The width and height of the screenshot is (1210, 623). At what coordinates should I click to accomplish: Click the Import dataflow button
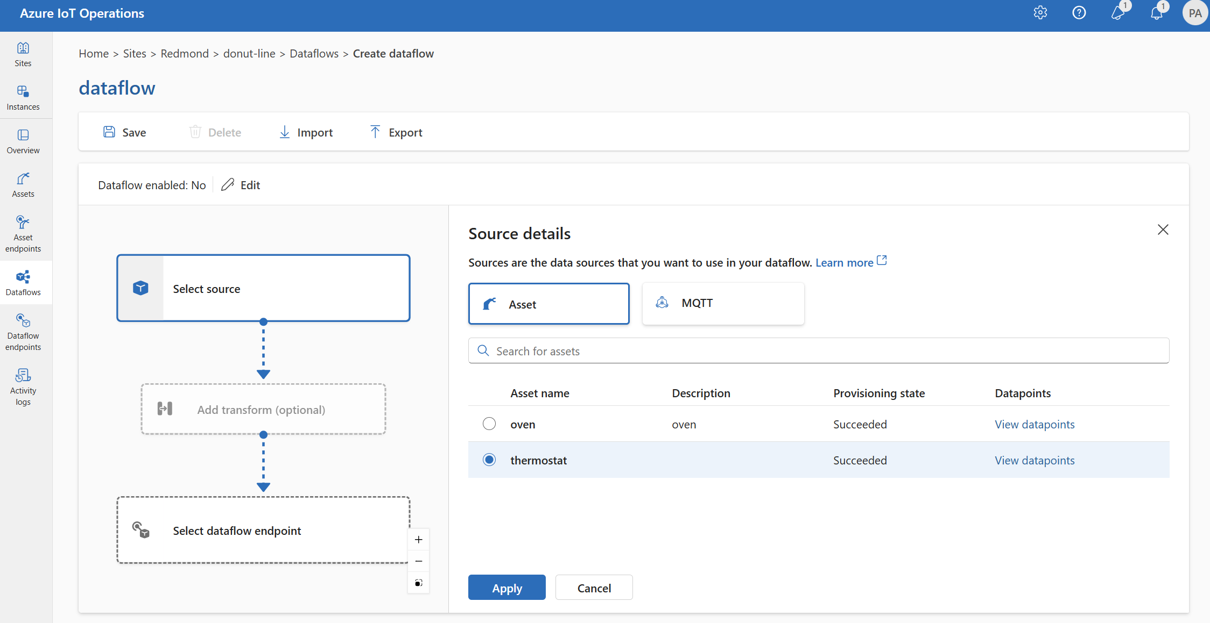tap(306, 132)
